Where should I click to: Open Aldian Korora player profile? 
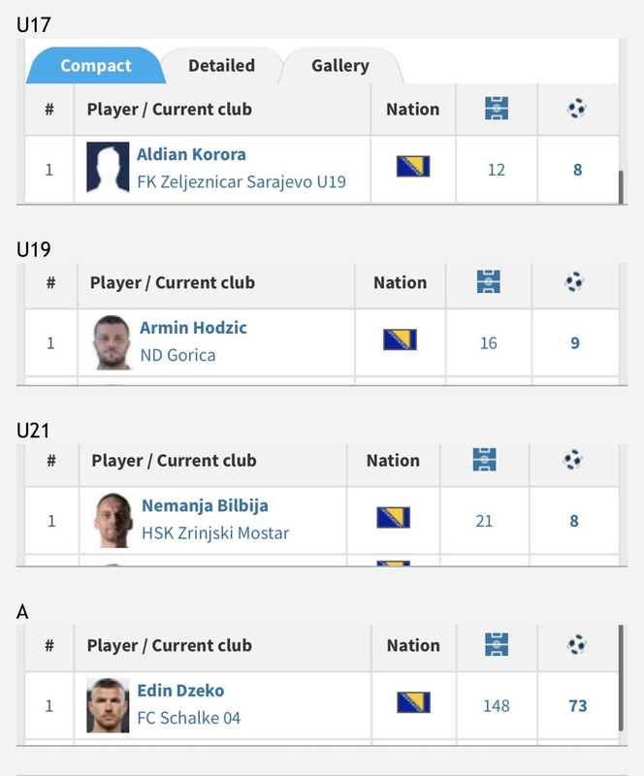192,154
